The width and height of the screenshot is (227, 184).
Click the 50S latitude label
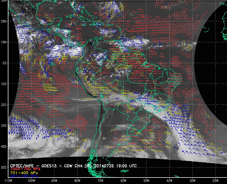point(4,167)
